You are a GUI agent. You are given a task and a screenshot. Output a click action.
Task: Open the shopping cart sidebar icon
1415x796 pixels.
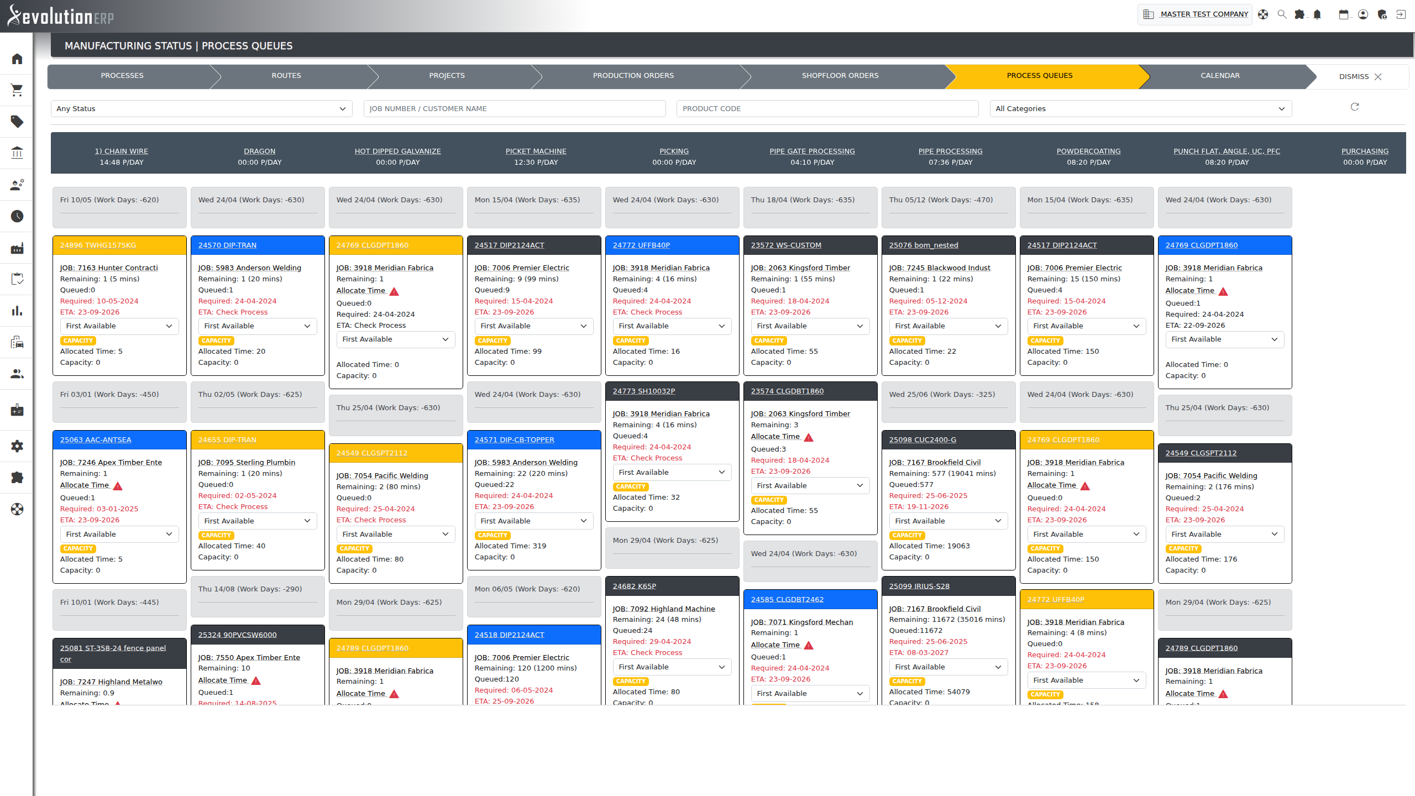[17, 90]
